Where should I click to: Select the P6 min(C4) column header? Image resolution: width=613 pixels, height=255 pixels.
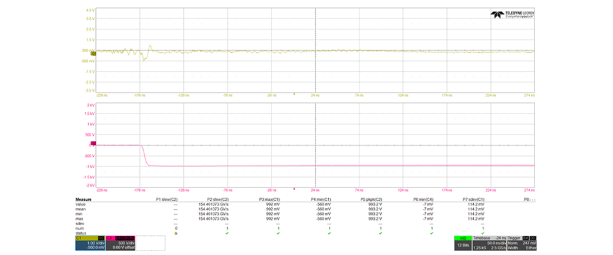tap(423, 199)
